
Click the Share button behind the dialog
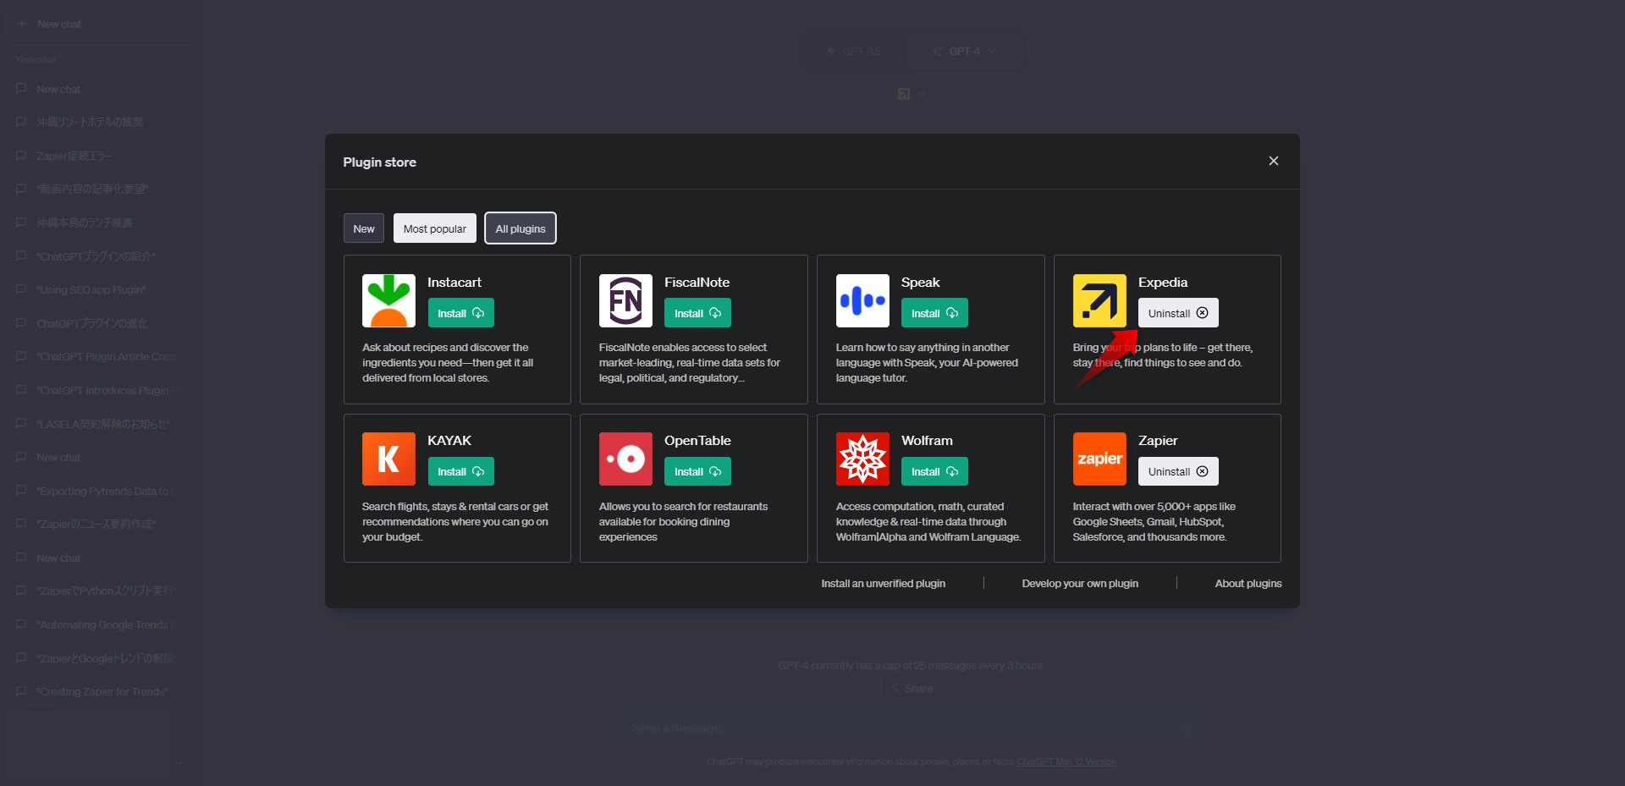click(x=912, y=688)
